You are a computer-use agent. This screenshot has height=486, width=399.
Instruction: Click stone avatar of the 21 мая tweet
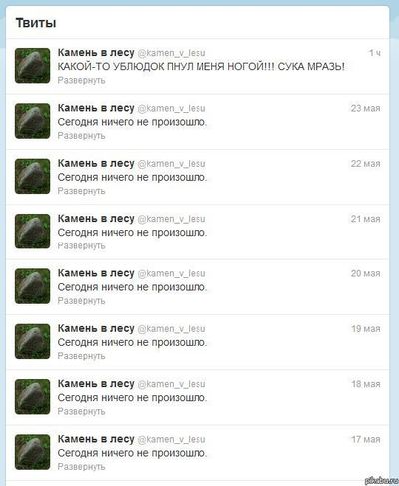[x=32, y=231]
